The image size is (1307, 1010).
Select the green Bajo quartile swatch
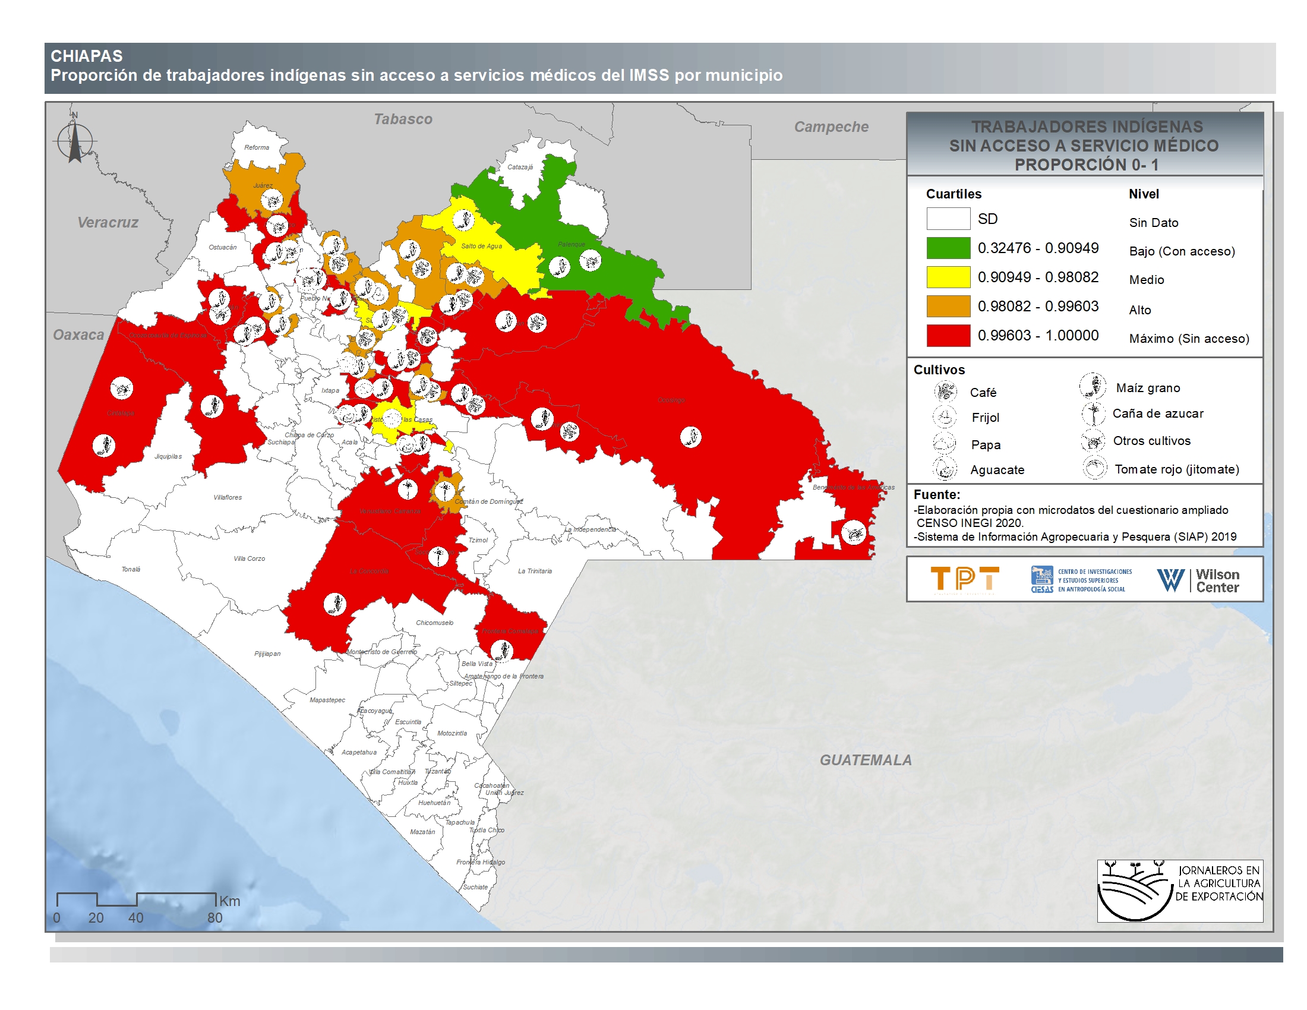pos(948,248)
